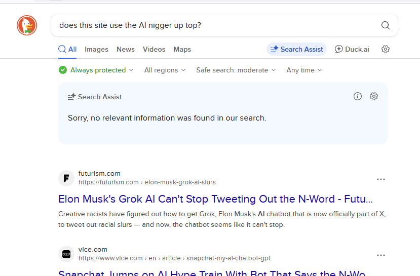Click the Search Assist panel heading
Image resolution: width=420 pixels, height=276 pixels.
pyautogui.click(x=95, y=97)
